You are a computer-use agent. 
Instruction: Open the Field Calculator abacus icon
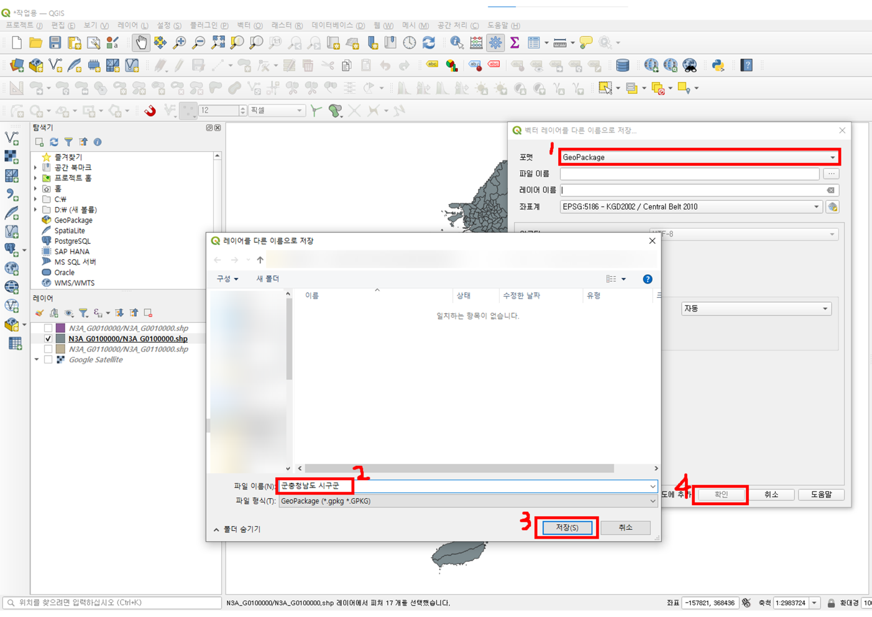point(476,43)
